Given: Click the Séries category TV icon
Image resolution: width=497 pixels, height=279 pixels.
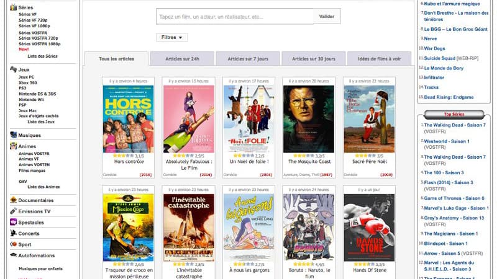Looking at the screenshot, I should click(13, 7).
